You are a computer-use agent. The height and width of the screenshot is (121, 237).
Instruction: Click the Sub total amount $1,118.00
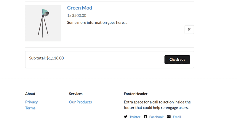(55, 58)
